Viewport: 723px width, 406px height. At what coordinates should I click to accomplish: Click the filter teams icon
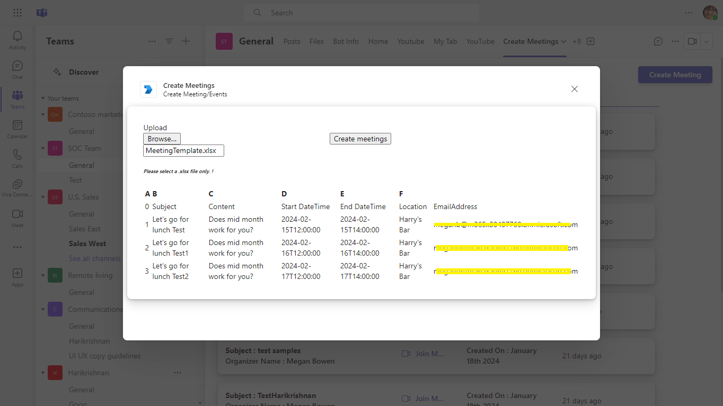(169, 41)
